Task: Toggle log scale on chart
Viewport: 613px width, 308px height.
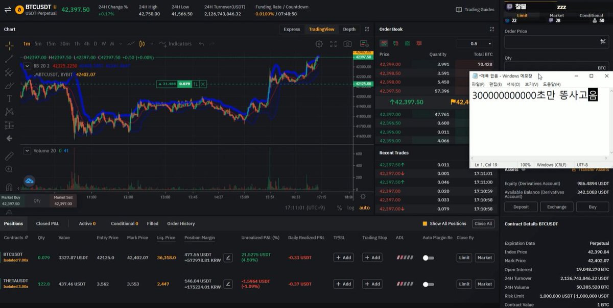Action: [350, 208]
